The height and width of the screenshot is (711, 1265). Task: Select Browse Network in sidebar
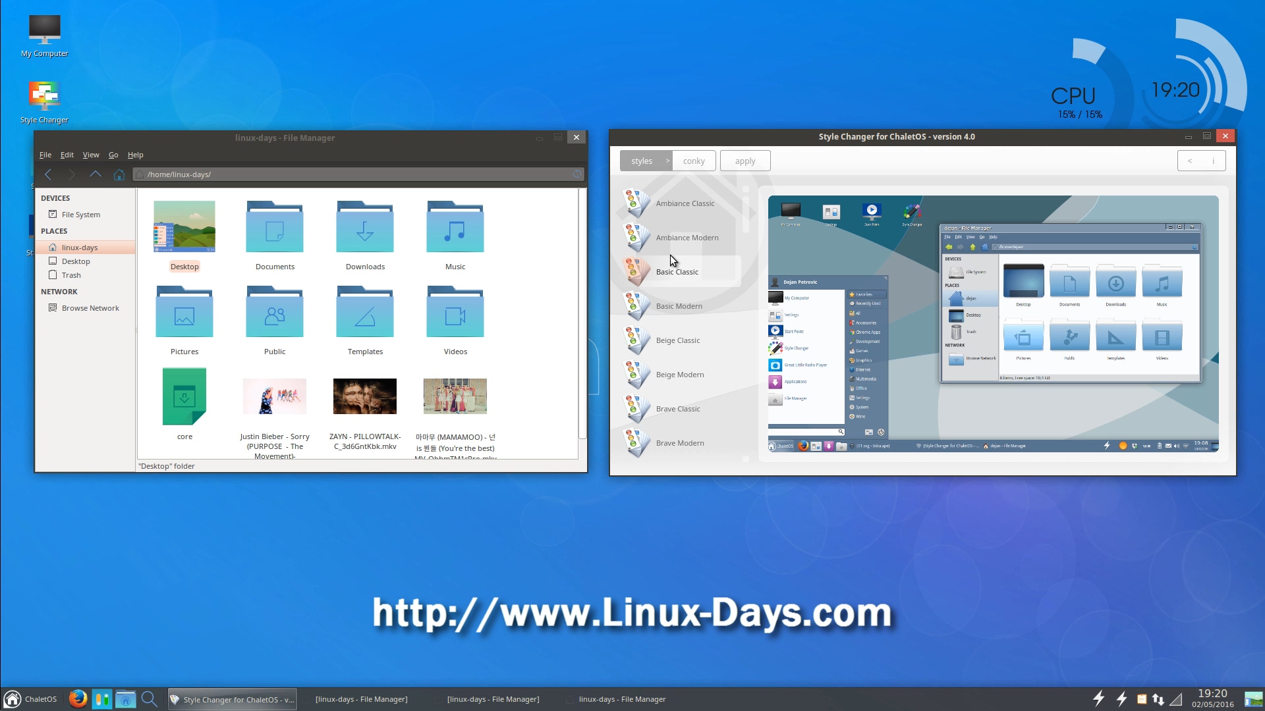click(84, 308)
